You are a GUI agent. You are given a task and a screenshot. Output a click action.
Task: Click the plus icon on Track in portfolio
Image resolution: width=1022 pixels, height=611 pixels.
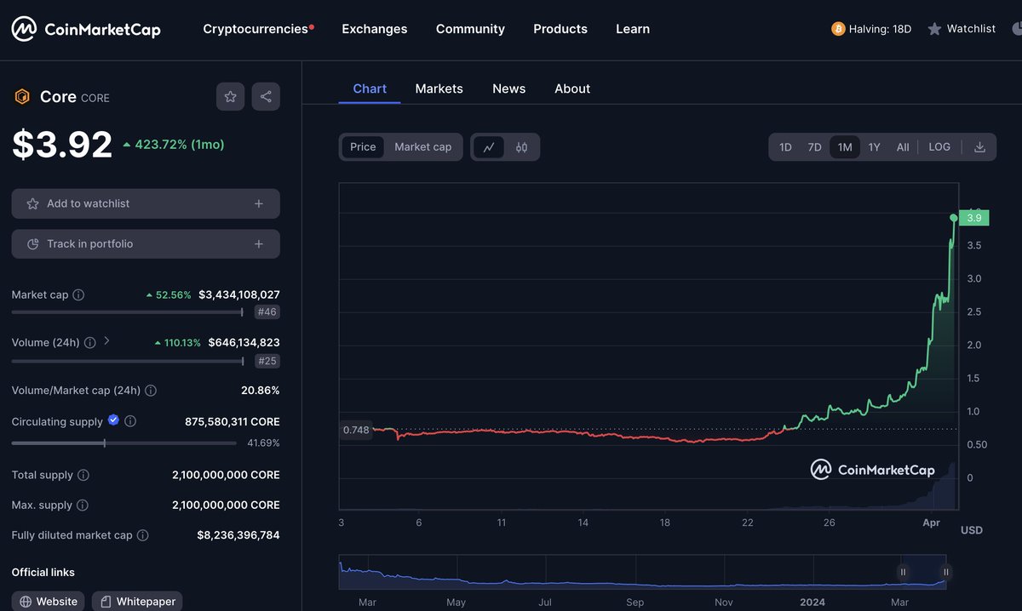pos(259,244)
